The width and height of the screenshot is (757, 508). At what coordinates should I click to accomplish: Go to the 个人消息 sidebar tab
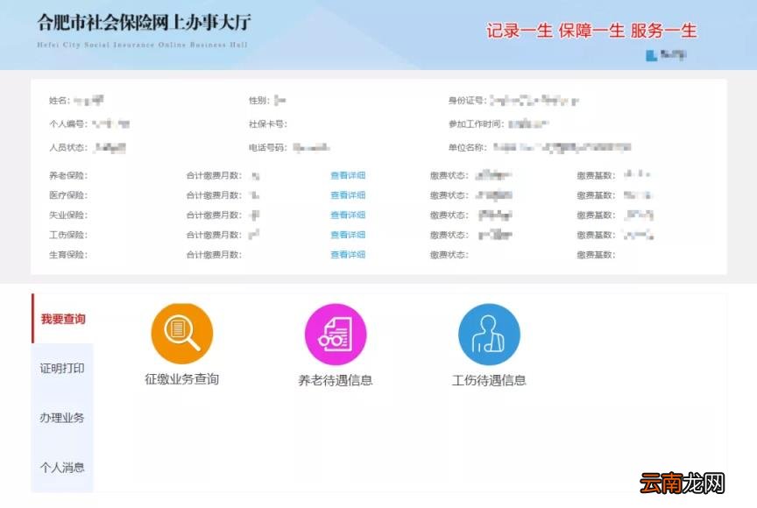[63, 467]
